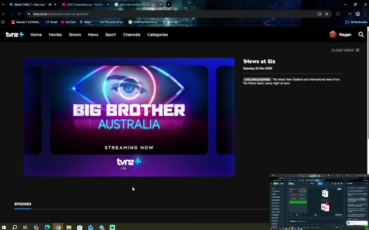The width and height of the screenshot is (369, 230).
Task: Mute the TVNZ tab audio icon
Action: coord(50,4)
